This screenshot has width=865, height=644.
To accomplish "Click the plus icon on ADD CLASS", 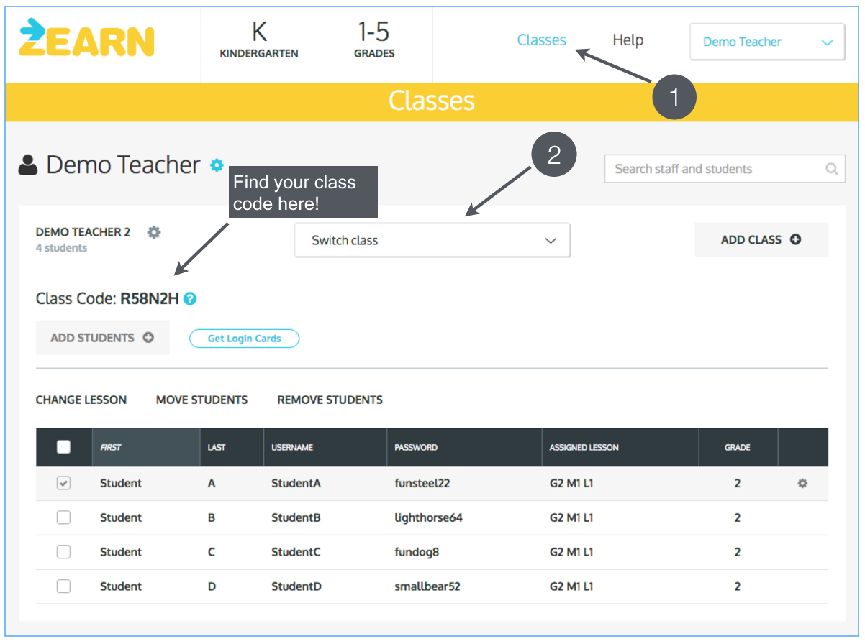I will click(x=795, y=239).
